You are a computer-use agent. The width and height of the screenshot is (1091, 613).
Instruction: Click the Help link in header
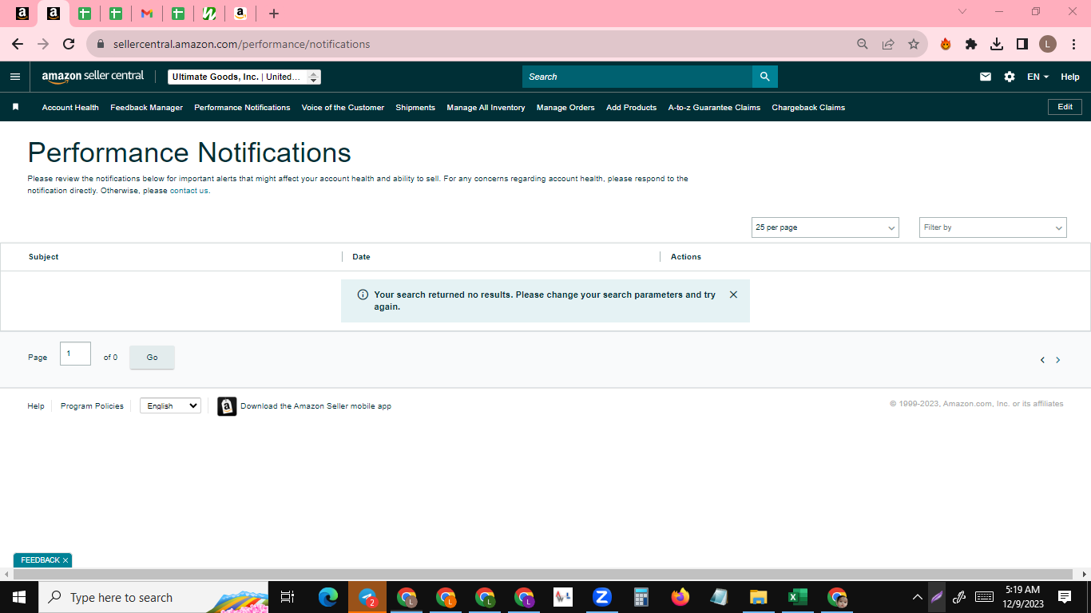click(1070, 77)
